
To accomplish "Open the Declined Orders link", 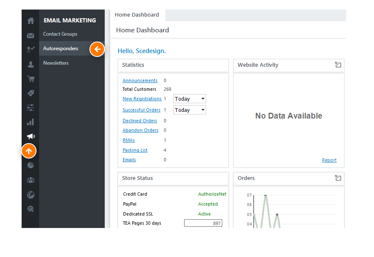I will [x=140, y=121].
